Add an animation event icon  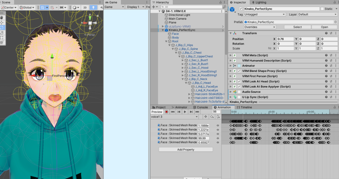(218, 117)
